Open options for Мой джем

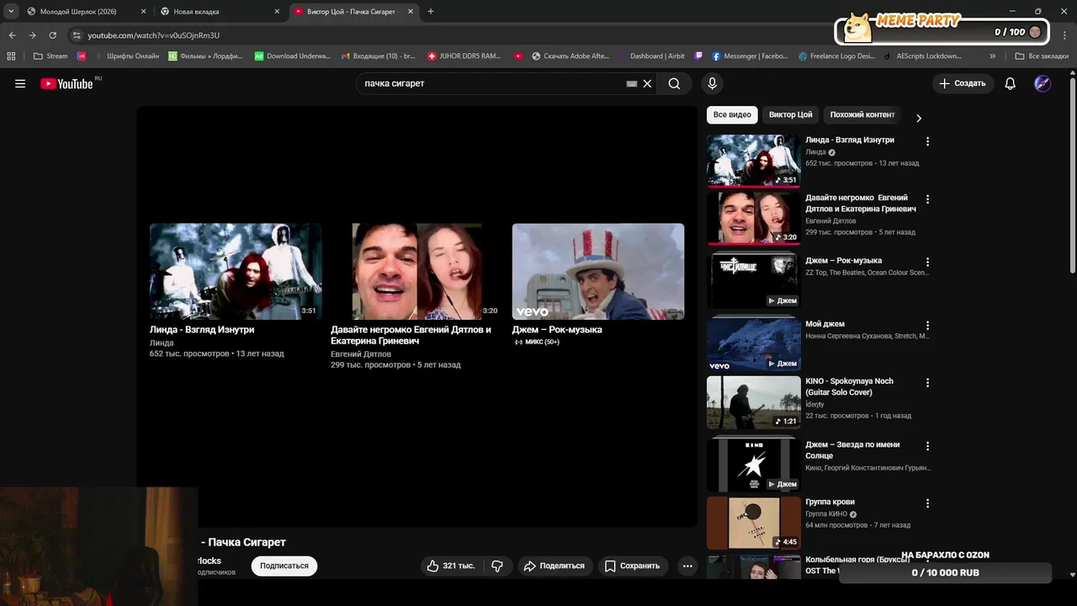coord(928,325)
